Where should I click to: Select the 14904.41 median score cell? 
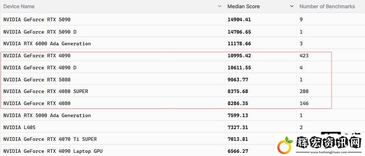coord(239,19)
